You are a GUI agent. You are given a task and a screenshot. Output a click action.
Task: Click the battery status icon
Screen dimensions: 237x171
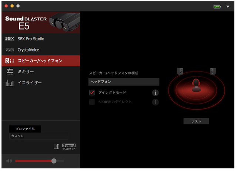[217, 7]
